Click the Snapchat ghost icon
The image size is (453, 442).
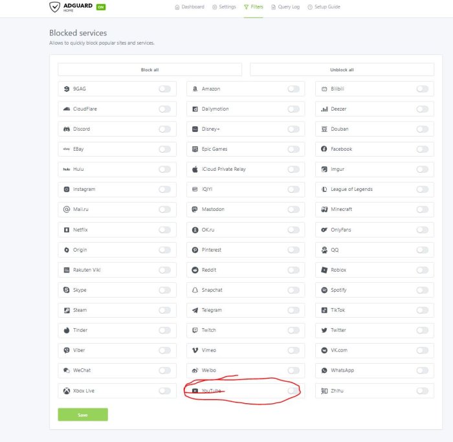pyautogui.click(x=195, y=290)
